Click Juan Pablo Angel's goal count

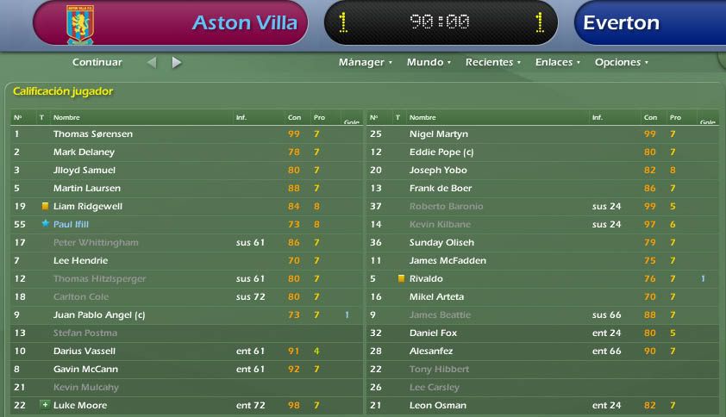(347, 314)
